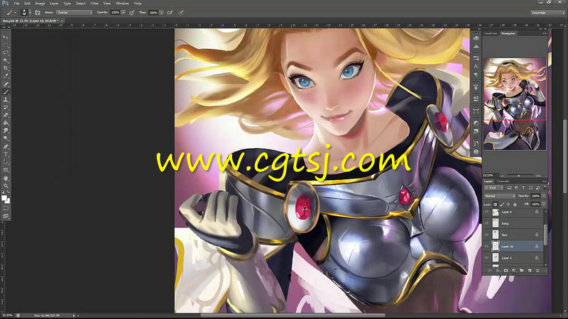The width and height of the screenshot is (568, 319).
Task: Select the Magic Wand tool
Action: tap(6, 60)
